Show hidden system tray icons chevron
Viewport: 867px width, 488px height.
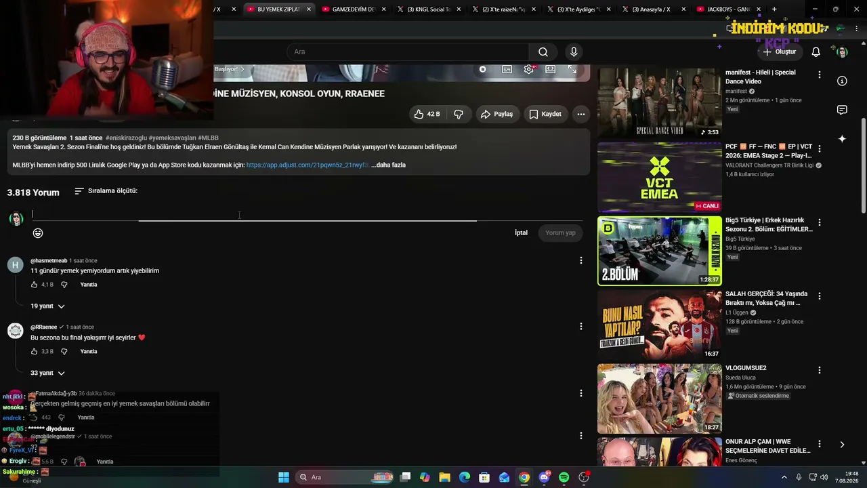(784, 477)
